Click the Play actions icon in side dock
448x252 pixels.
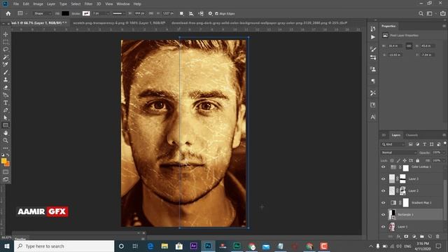pos(373,37)
